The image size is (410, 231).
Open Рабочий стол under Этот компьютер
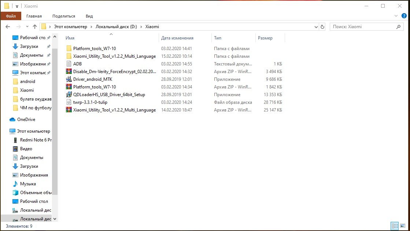click(x=30, y=201)
